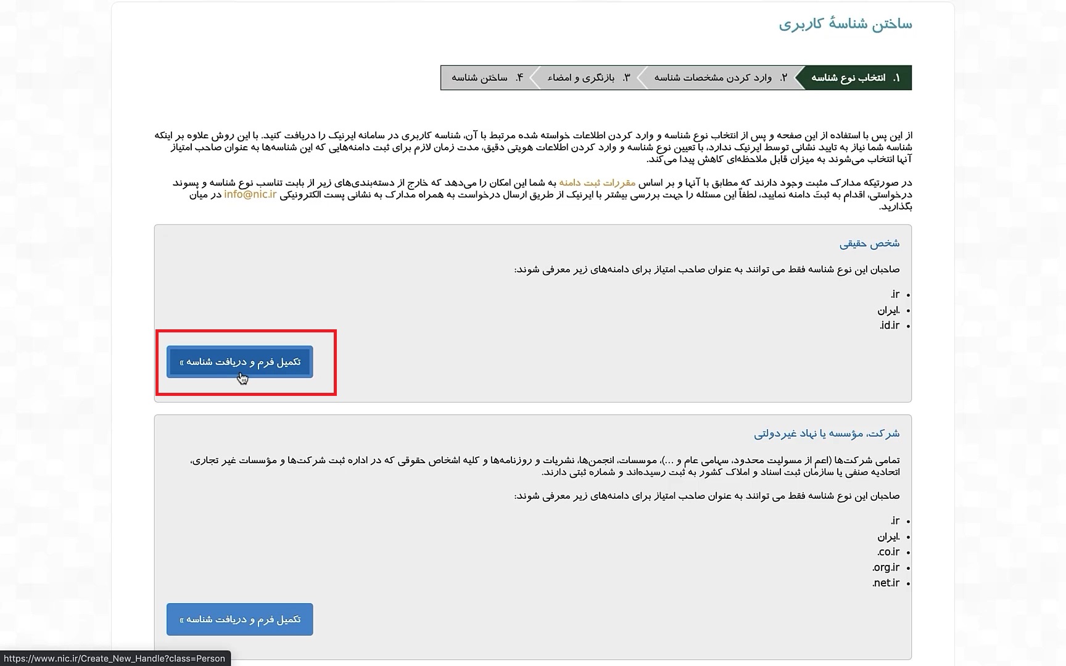Go to step 3 'بازنگری و امضاء'
1066x666 pixels.
pos(588,78)
